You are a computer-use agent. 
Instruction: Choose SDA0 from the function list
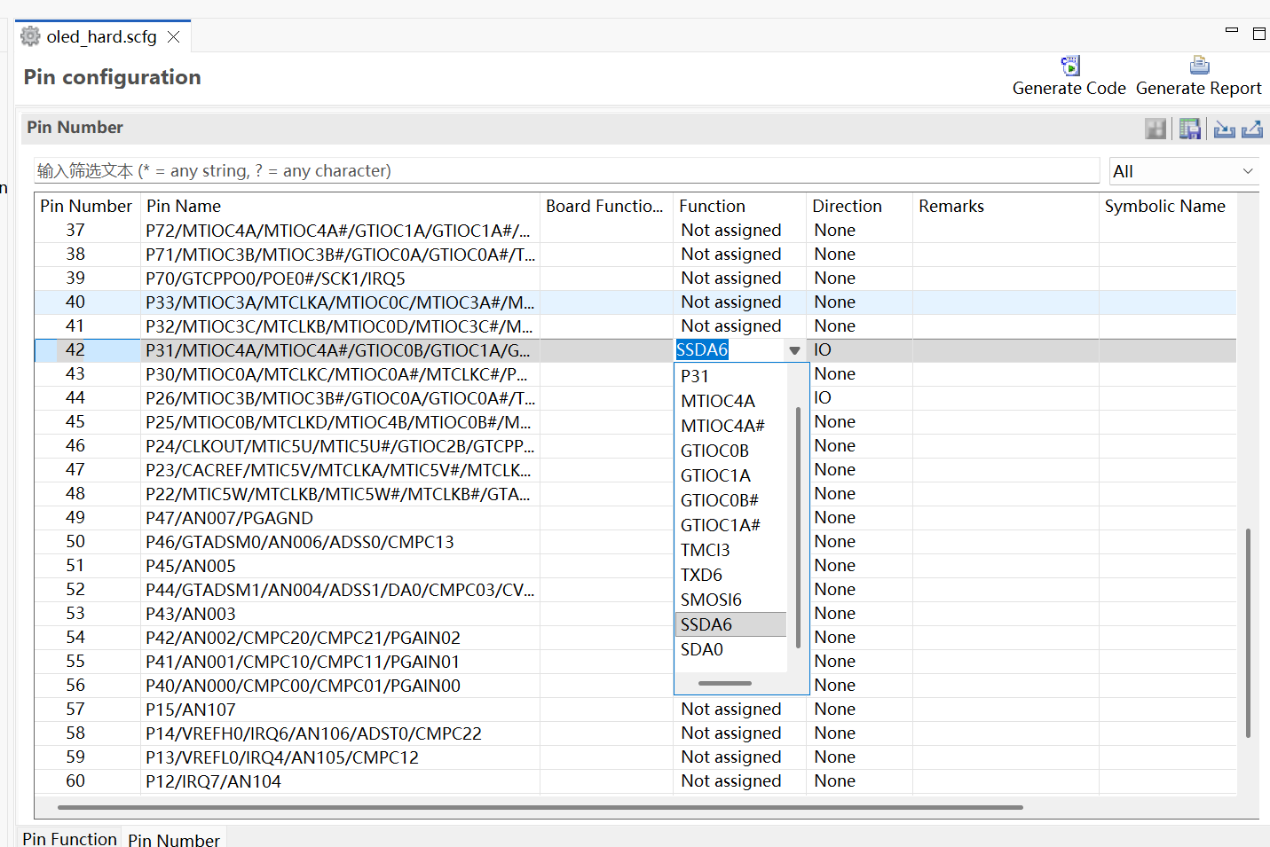731,649
